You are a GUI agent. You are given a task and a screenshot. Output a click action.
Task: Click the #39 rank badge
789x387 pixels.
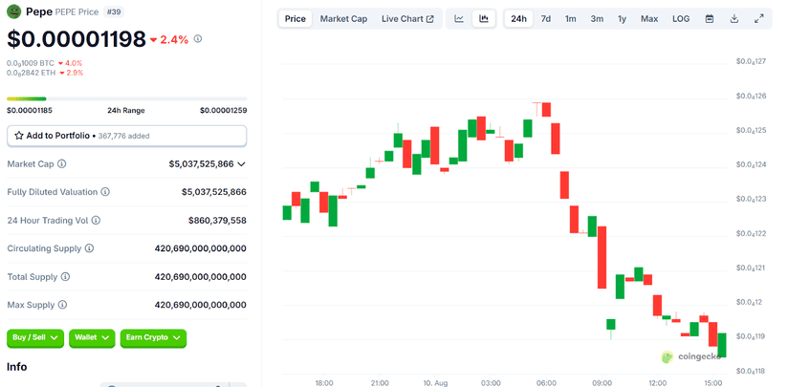pyautogui.click(x=114, y=11)
